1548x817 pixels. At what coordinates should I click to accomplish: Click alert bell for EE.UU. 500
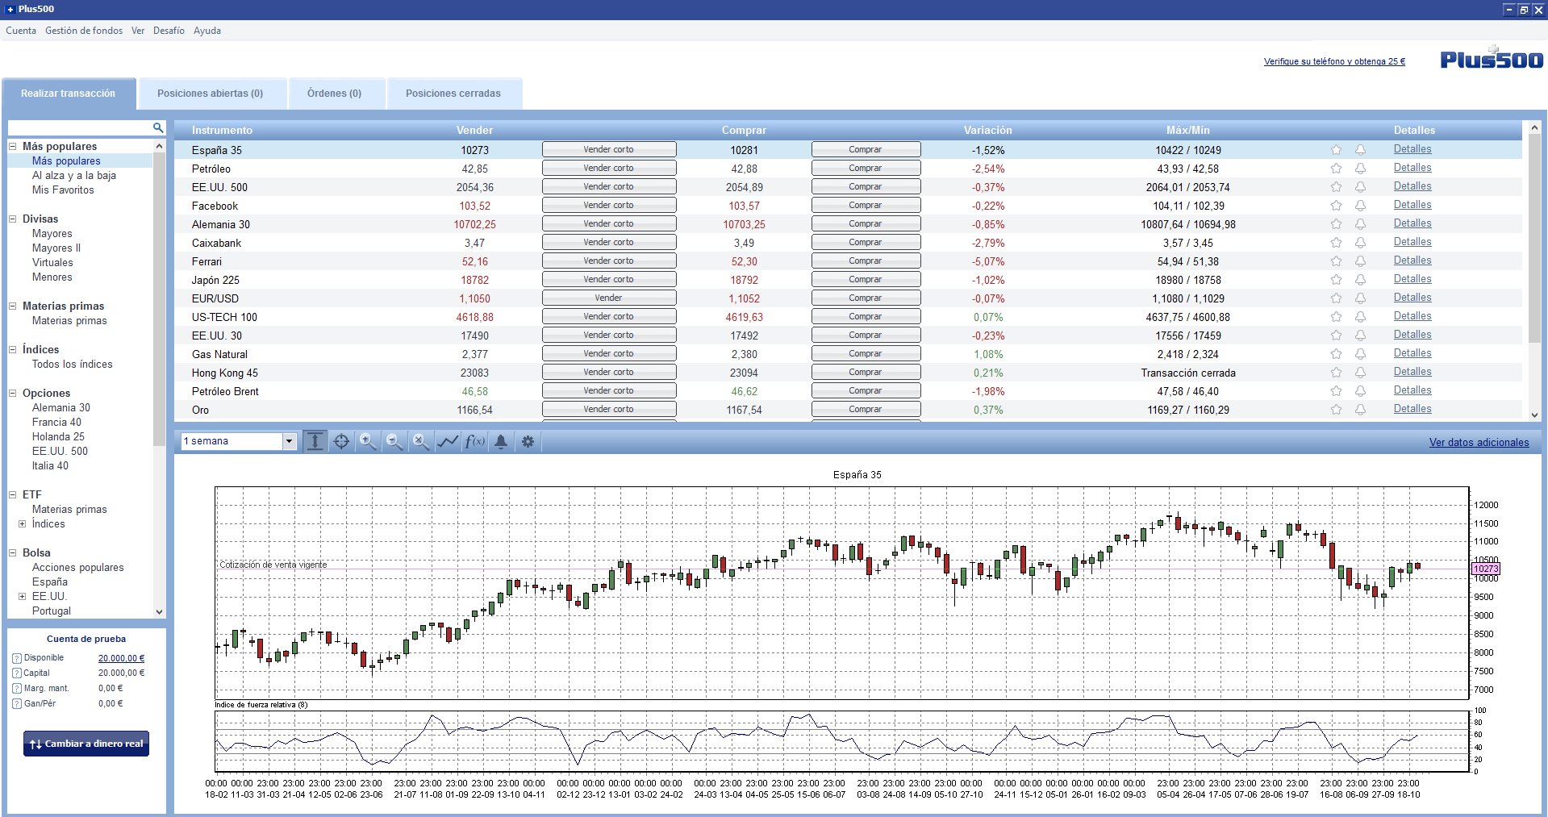tap(1360, 187)
